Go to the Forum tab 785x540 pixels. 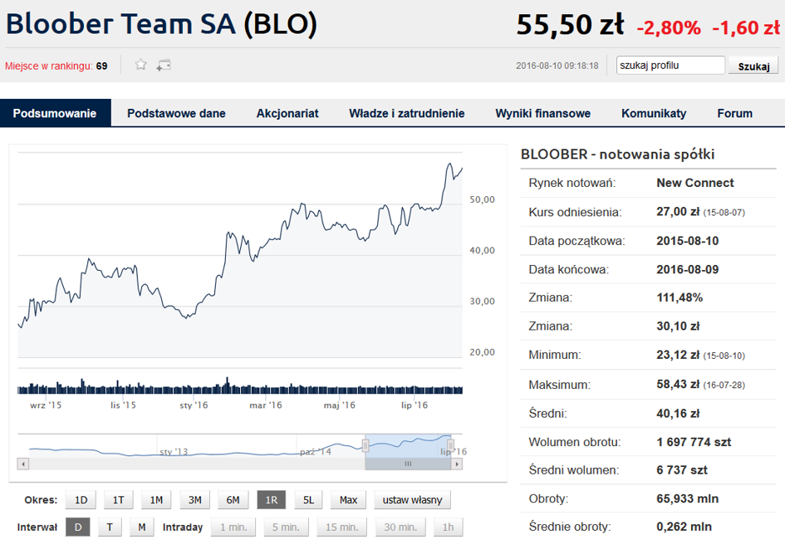point(734,114)
